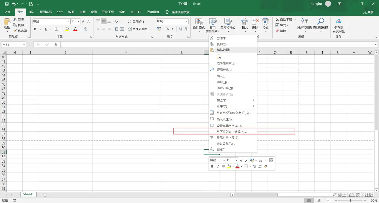This screenshot has width=379, height=203.
Task: Open print preview from quick access toolbar
Action: tap(31, 4)
